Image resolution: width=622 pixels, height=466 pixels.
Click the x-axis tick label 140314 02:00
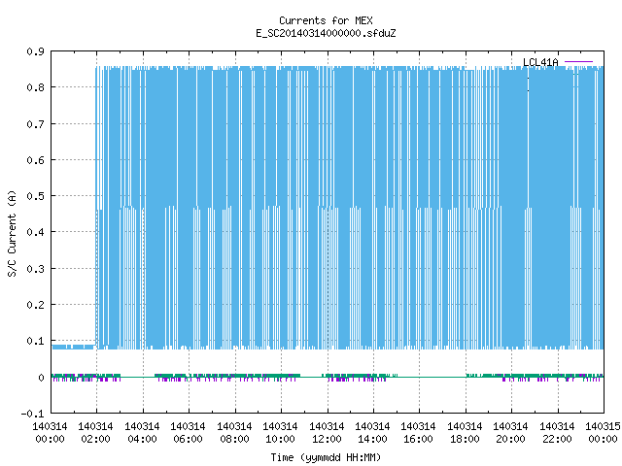coord(95,433)
